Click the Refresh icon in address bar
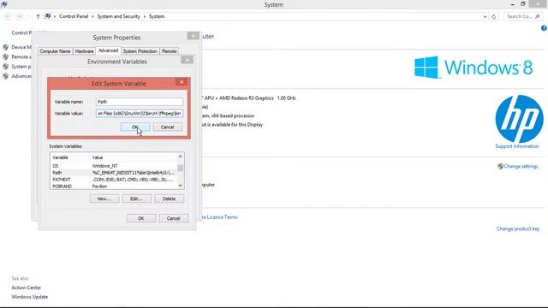Viewport: 548px width, 308px height. (494, 16)
